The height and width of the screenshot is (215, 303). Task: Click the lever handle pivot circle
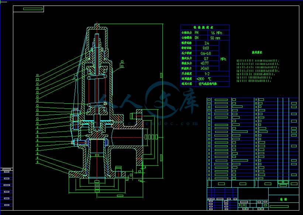(76, 77)
